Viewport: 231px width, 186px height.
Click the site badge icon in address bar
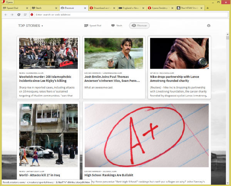pos(32,15)
